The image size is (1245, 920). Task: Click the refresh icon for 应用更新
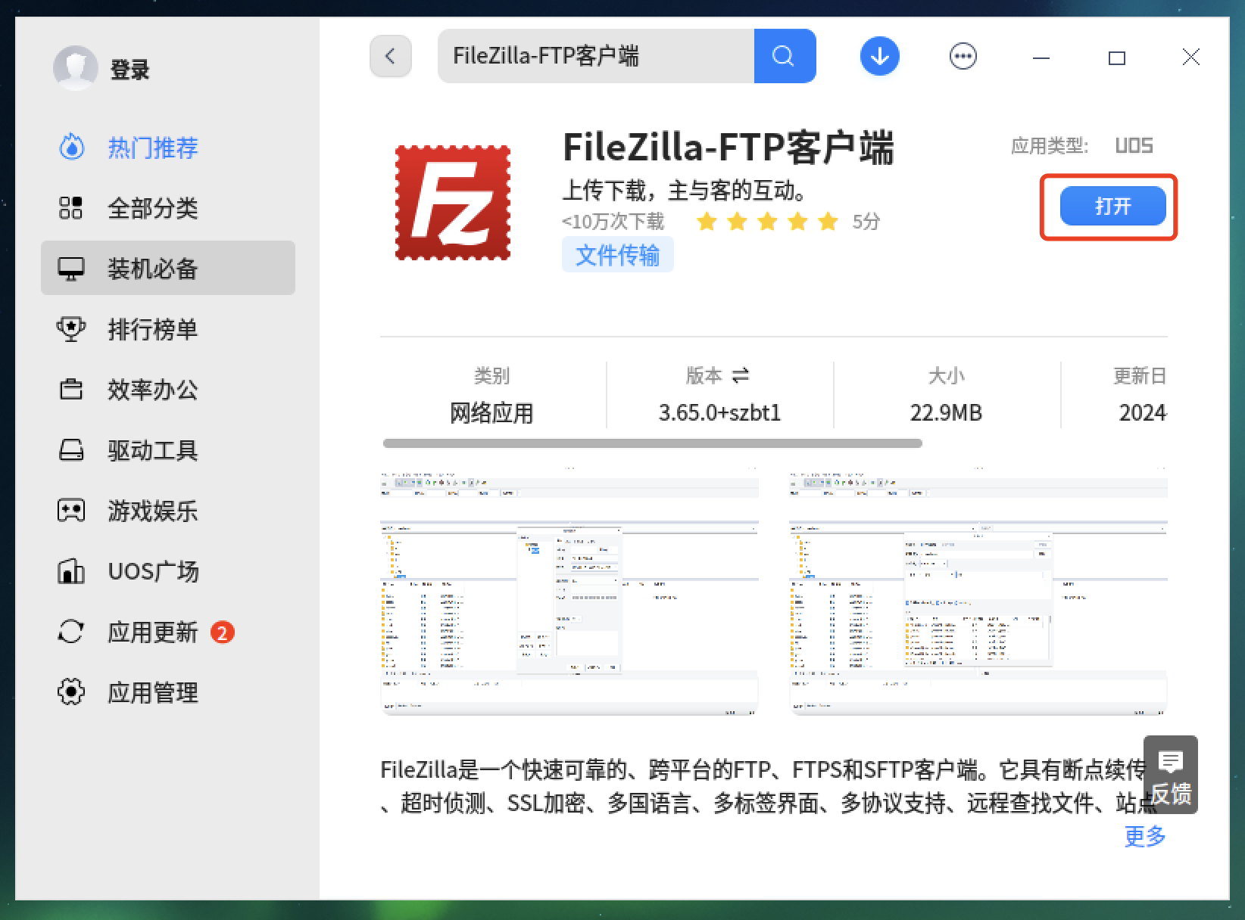pyautogui.click(x=71, y=631)
